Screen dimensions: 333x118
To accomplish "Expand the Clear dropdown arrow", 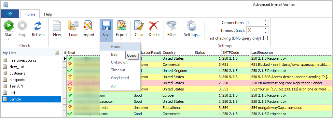I will tap(139, 39).
